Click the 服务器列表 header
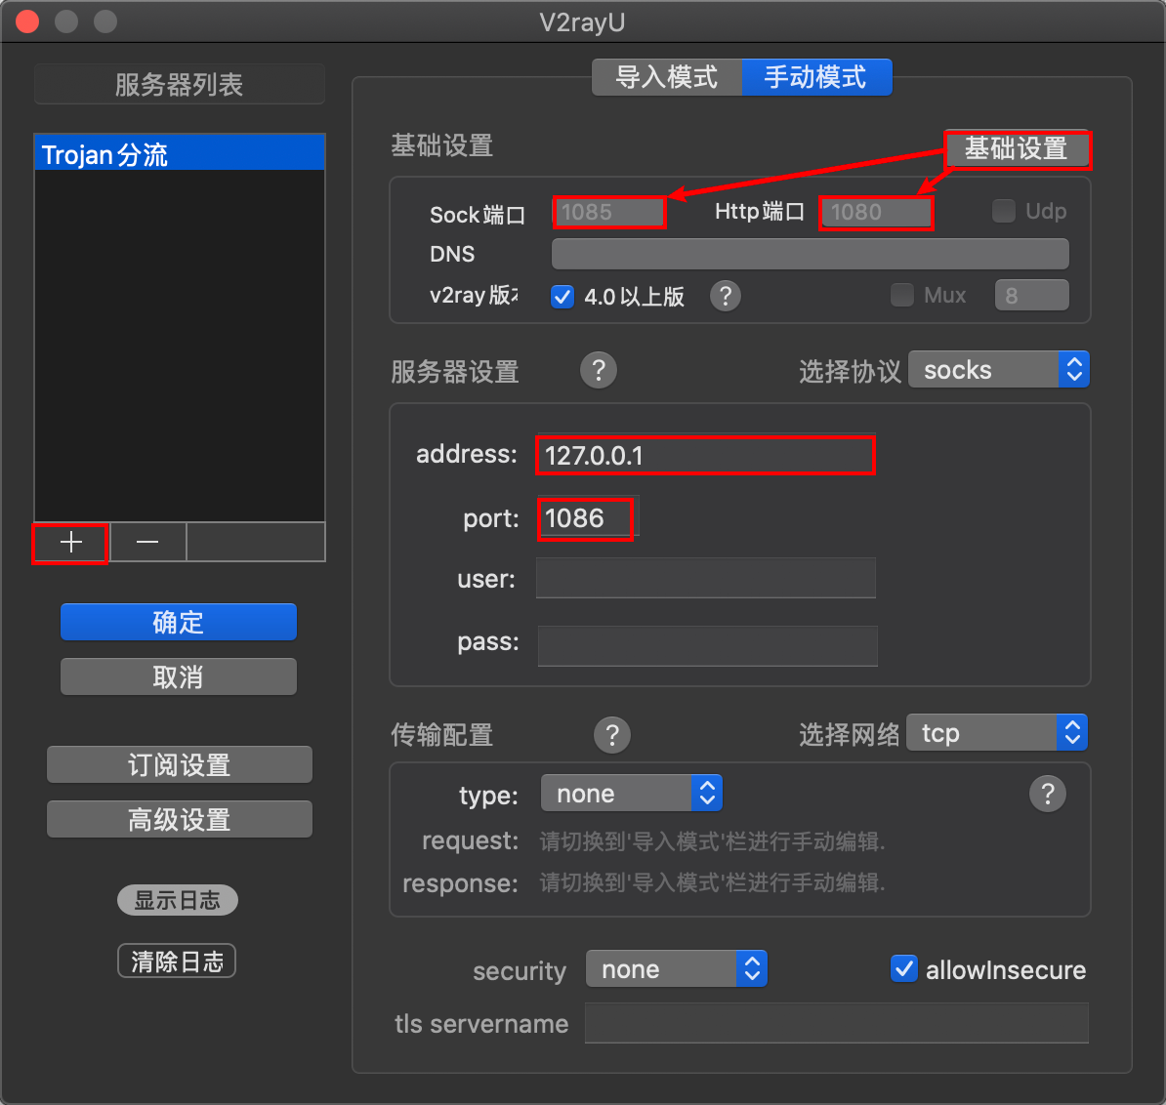The height and width of the screenshot is (1105, 1166). [180, 84]
